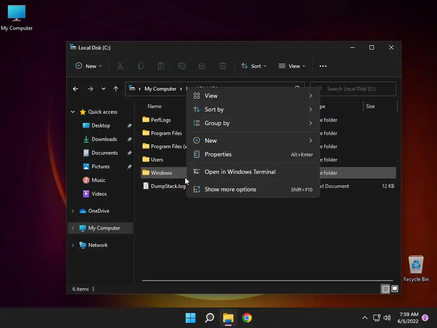Select the DumpStack.log file

[168, 186]
